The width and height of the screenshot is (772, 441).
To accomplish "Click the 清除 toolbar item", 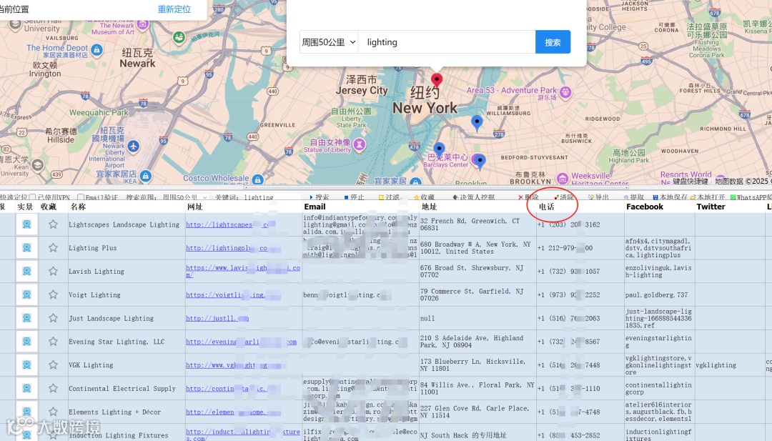I will [564, 197].
